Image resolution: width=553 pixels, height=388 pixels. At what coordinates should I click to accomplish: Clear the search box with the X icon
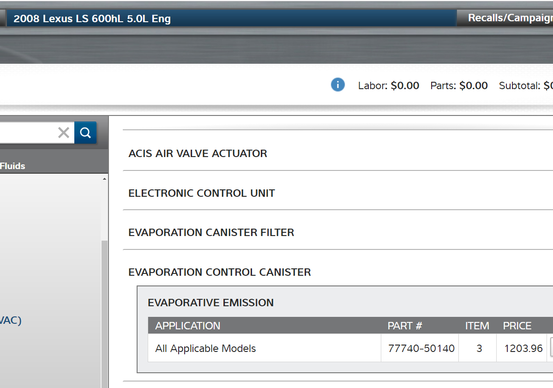pos(64,133)
